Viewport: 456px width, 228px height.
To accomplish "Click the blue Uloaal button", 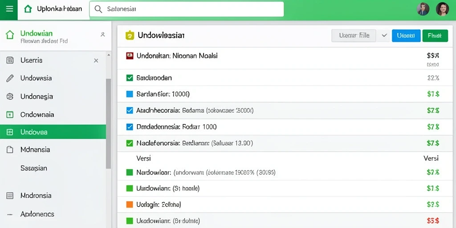I will coord(406,36).
